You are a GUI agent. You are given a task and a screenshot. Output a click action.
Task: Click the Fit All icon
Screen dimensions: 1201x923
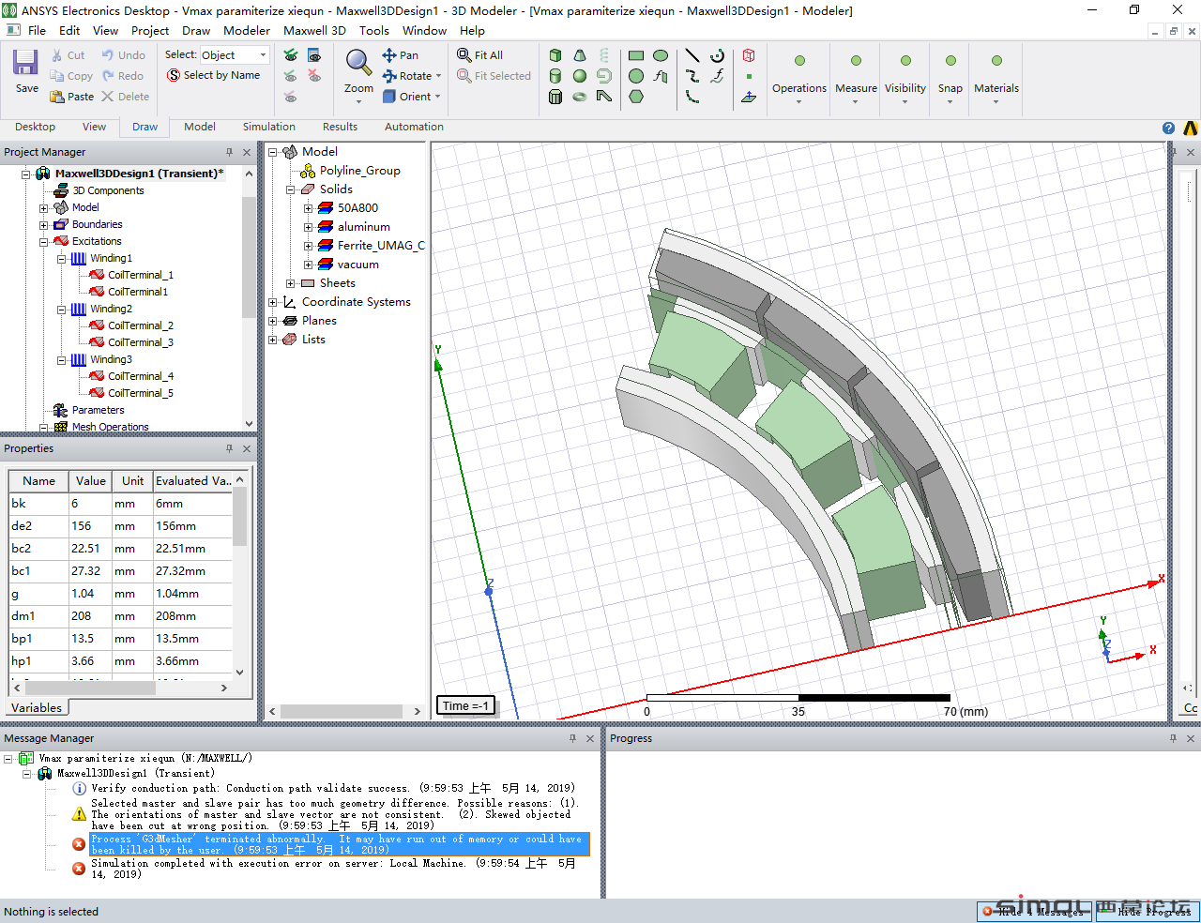coord(464,55)
